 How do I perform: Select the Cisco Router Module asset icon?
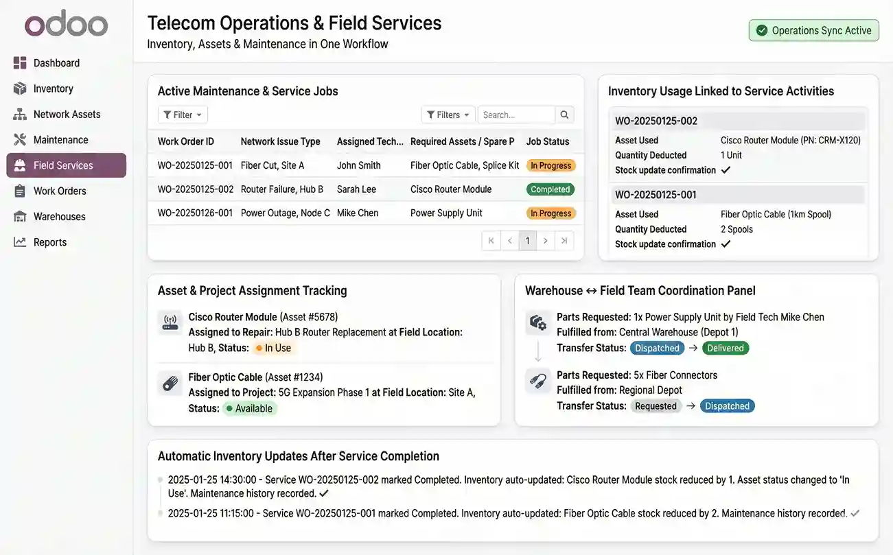point(170,320)
